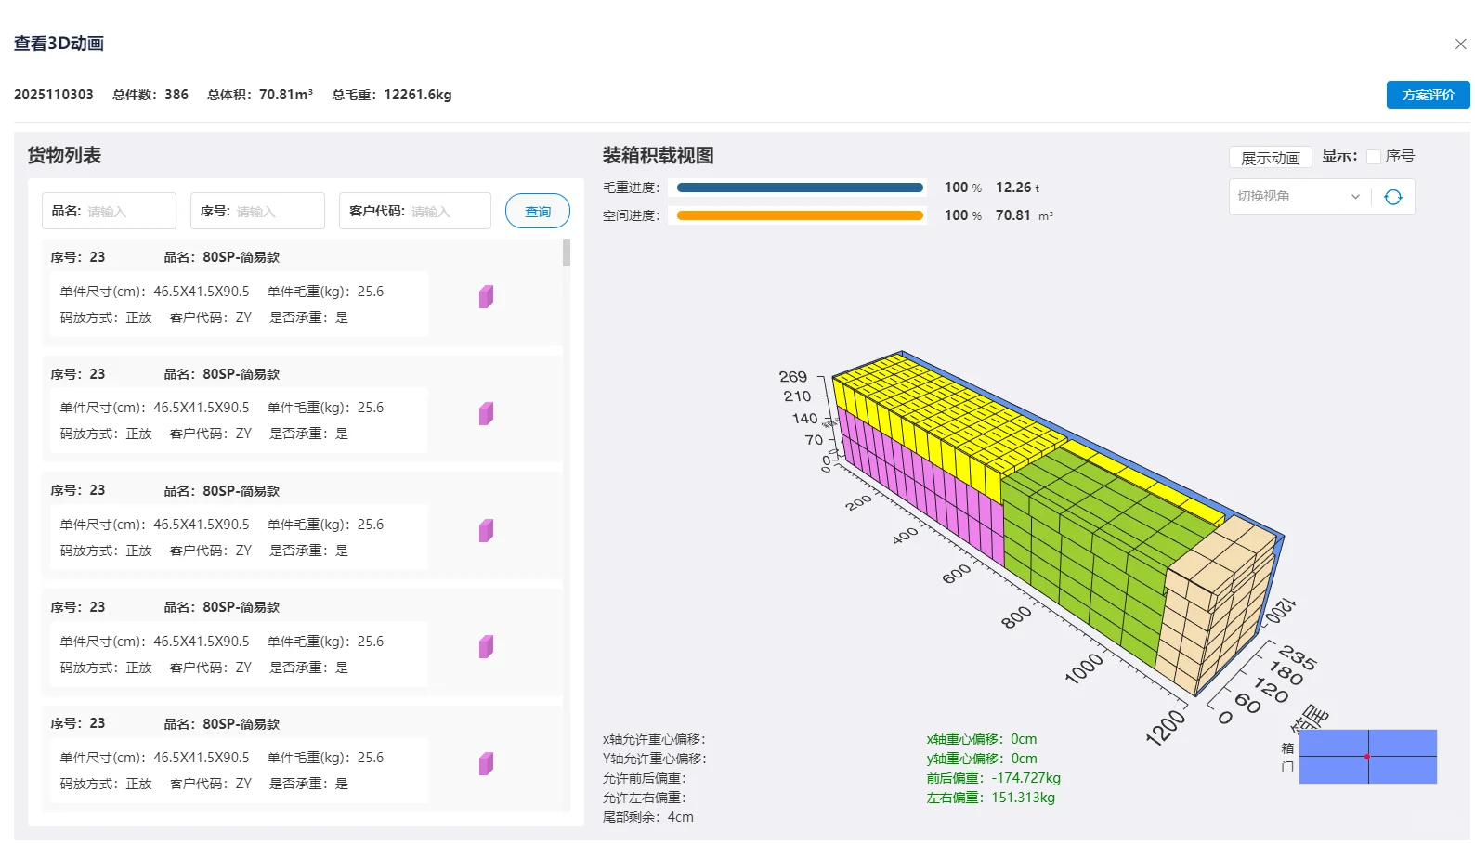Click the 允许前后偏重 label
Screen dimensions: 1475x843
point(645,778)
